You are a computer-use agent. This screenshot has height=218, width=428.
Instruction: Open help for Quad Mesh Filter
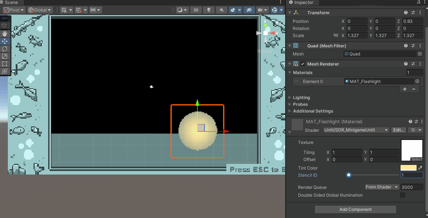pyautogui.click(x=406, y=46)
